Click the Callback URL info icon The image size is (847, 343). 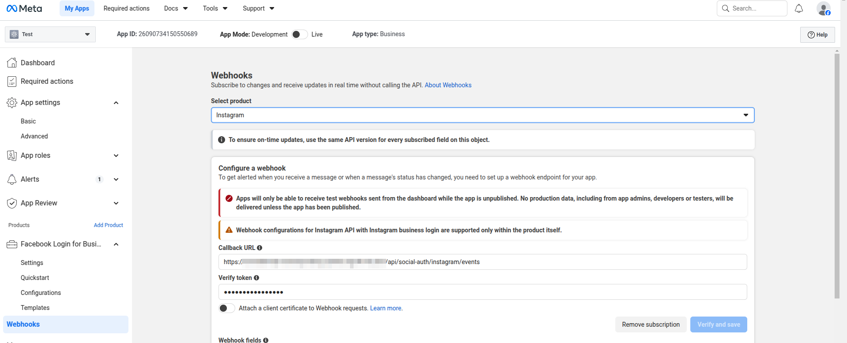[260, 248]
